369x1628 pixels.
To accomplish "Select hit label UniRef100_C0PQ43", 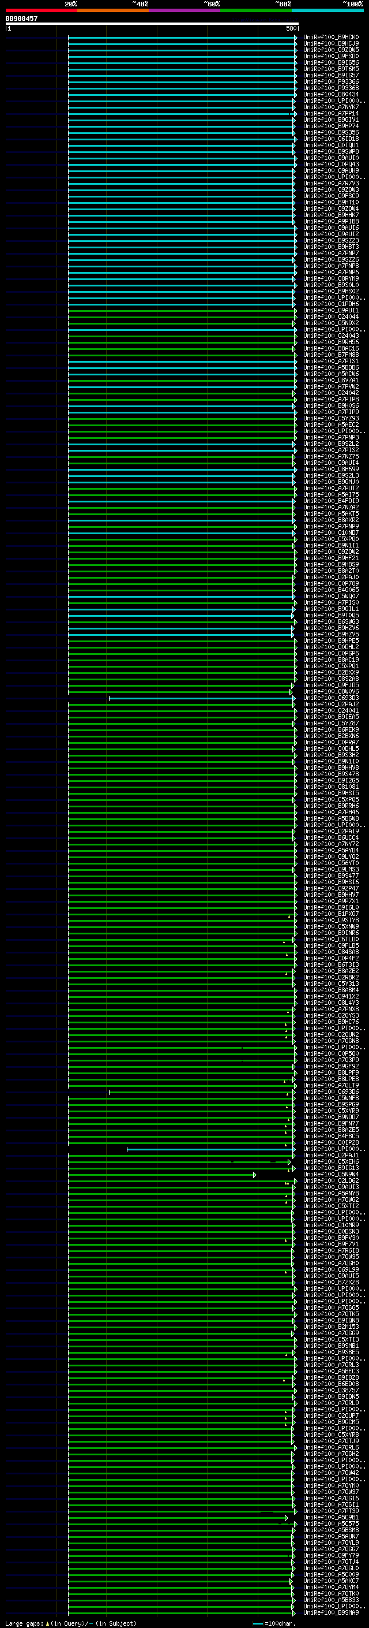I will tap(331, 165).
